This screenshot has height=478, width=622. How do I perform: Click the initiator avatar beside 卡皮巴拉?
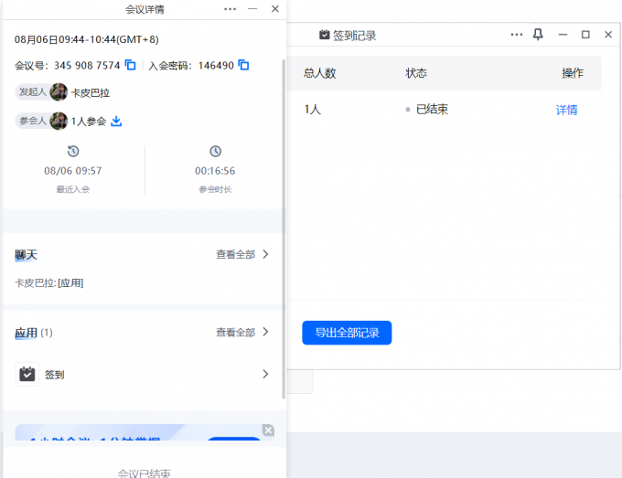[x=59, y=92]
